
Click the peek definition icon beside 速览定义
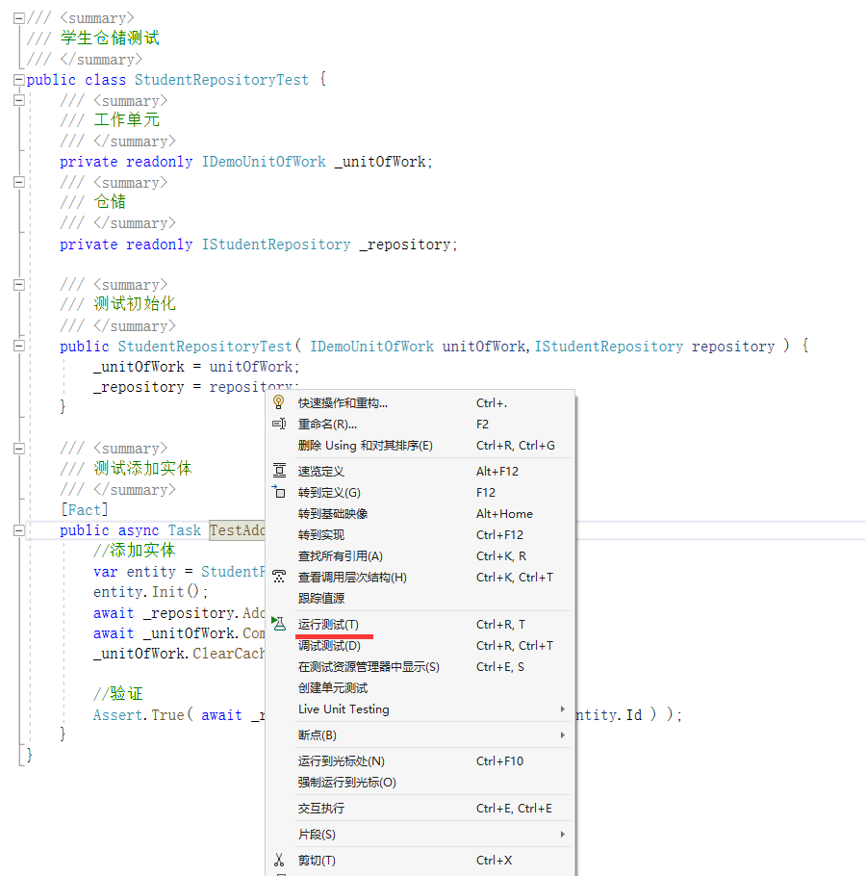coord(279,471)
